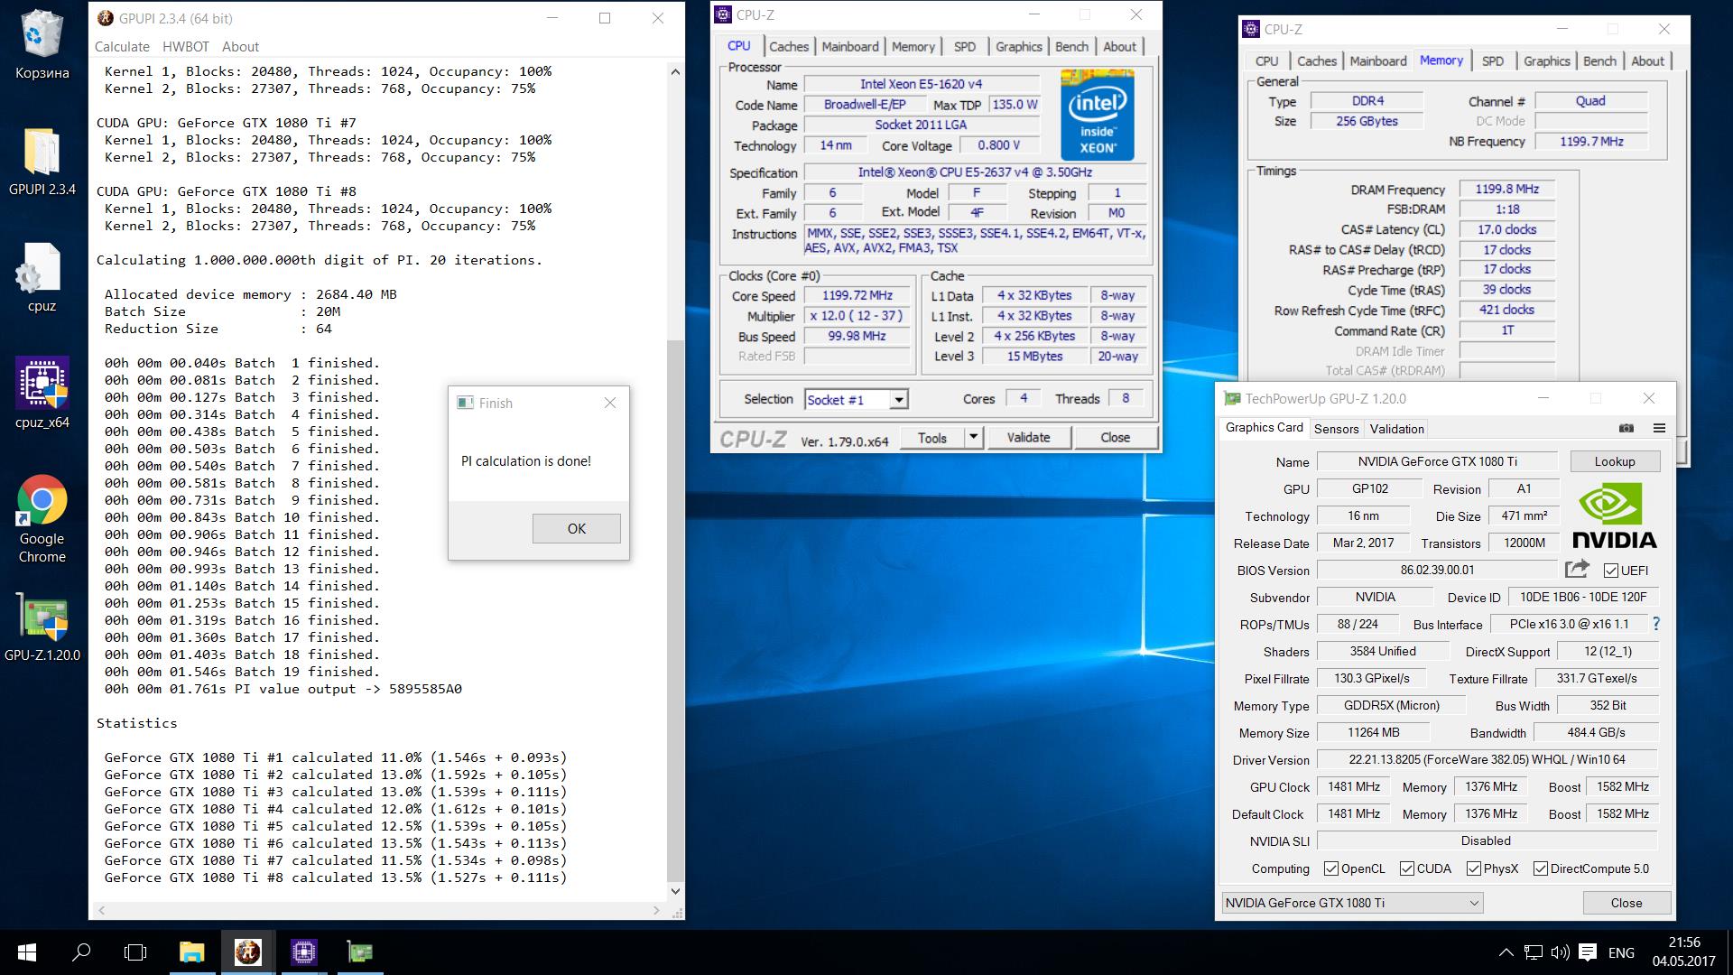Toggle the PhysX checkbox
The width and height of the screenshot is (1733, 975).
click(x=1474, y=868)
